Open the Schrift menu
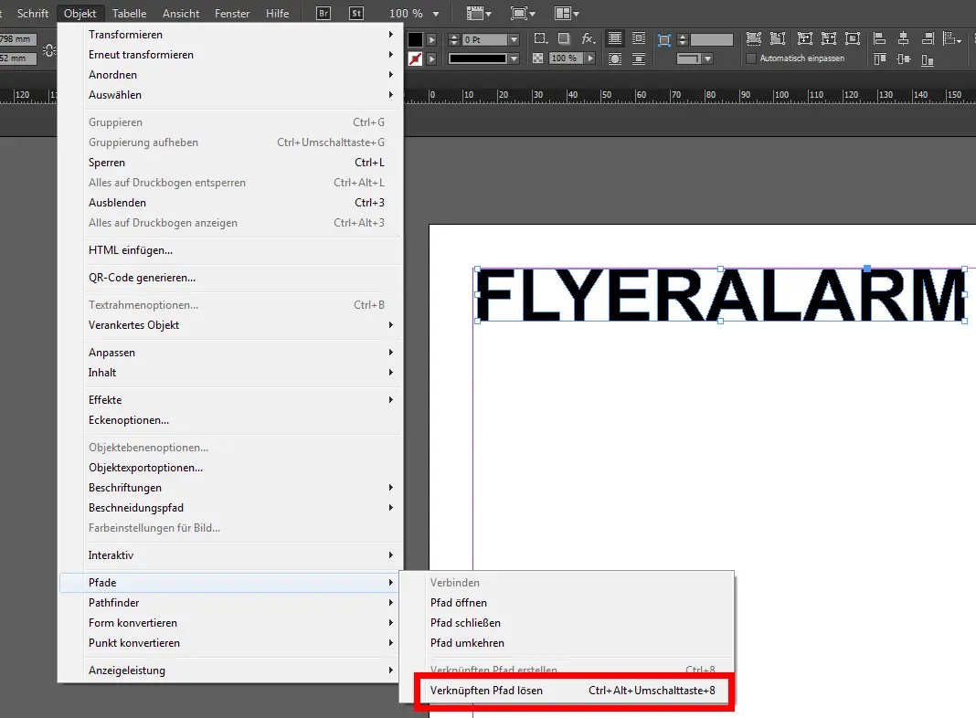Screen dimensions: 976x718 [x=33, y=13]
